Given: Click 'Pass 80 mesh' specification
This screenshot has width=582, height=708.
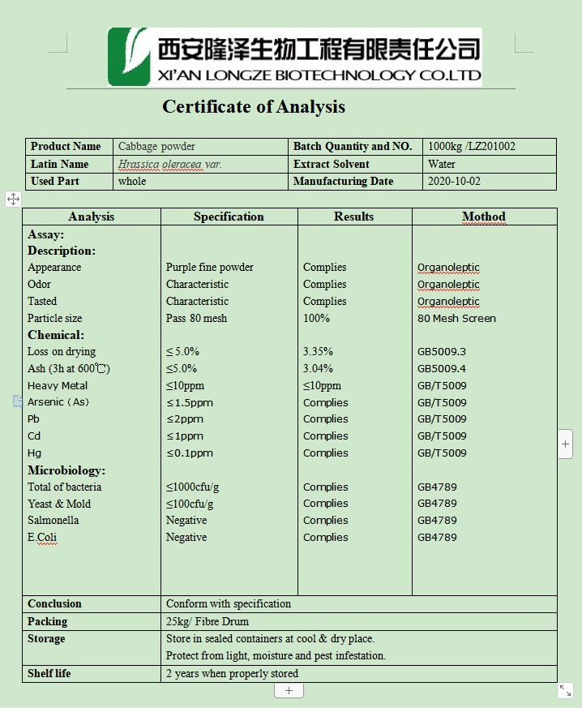Looking at the screenshot, I should coord(197,319).
